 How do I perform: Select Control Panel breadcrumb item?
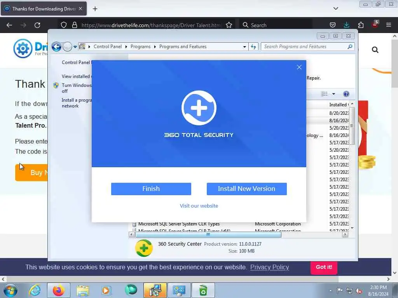click(108, 47)
